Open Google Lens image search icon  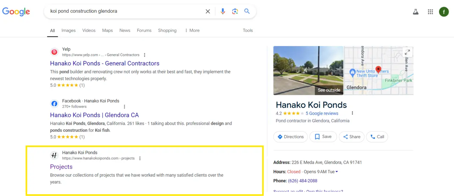[235, 11]
